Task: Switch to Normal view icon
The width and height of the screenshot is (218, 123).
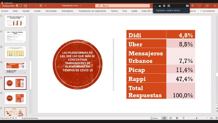Action: point(164,118)
